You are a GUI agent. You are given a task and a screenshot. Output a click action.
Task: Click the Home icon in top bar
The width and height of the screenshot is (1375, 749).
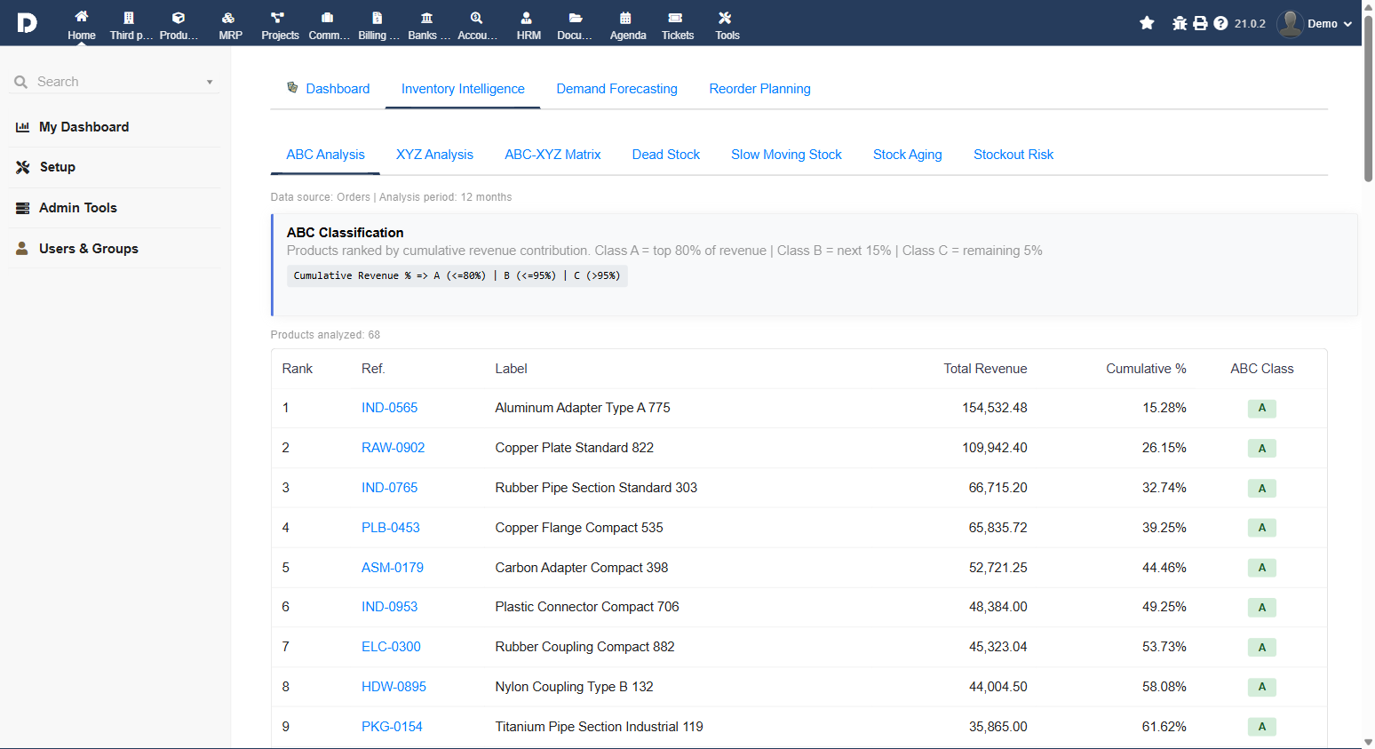[81, 18]
